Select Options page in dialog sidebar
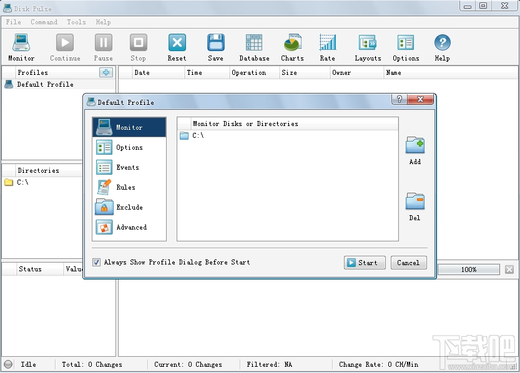 point(129,147)
